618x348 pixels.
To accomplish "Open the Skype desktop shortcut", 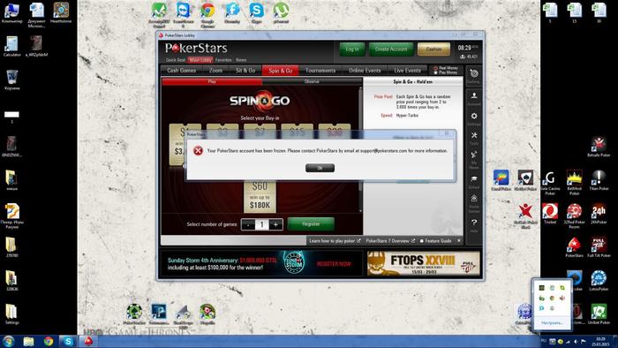I will 257,13.
